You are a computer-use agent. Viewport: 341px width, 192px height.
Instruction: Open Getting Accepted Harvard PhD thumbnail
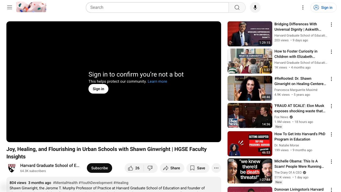click(x=250, y=144)
